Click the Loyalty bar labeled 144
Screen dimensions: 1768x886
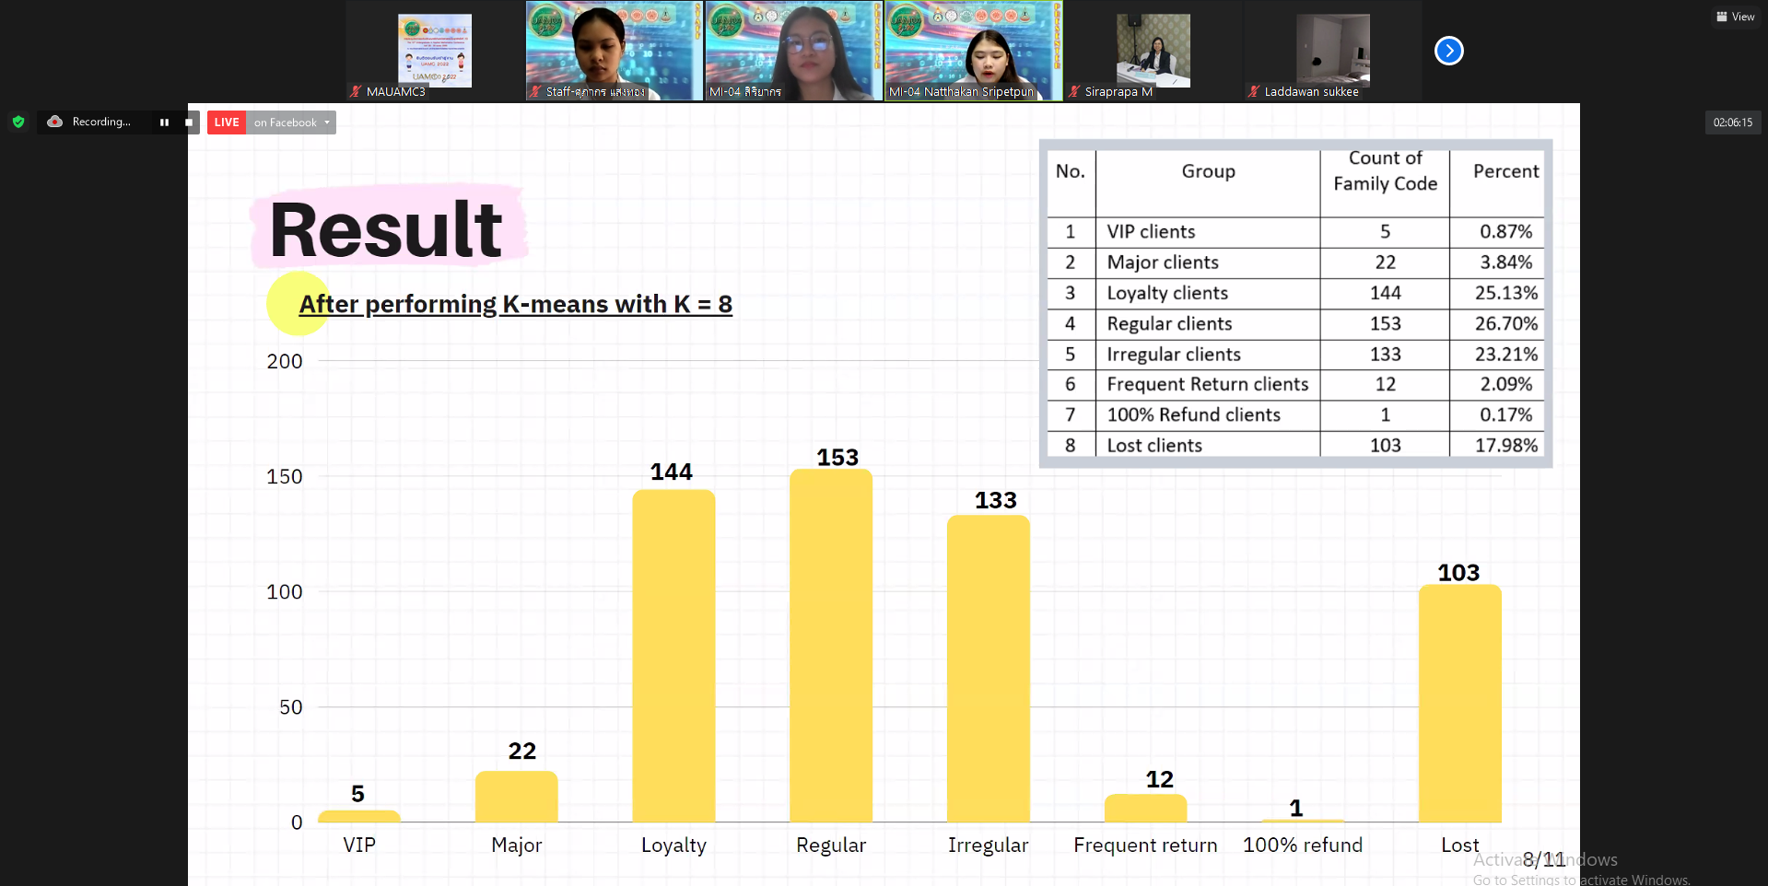pyautogui.click(x=673, y=656)
